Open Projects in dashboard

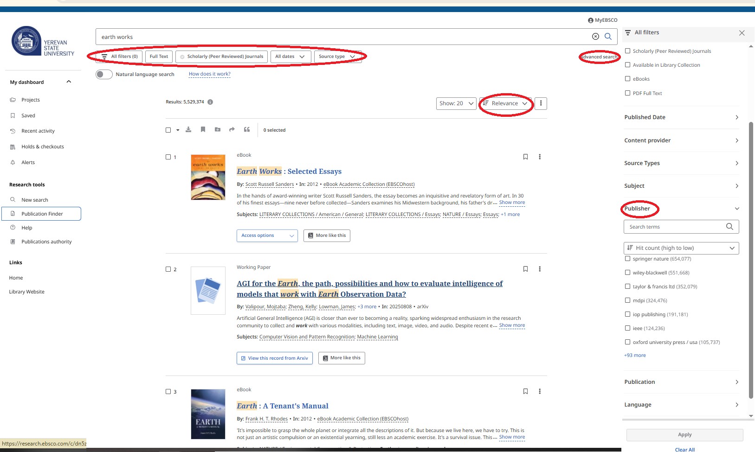pos(31,100)
